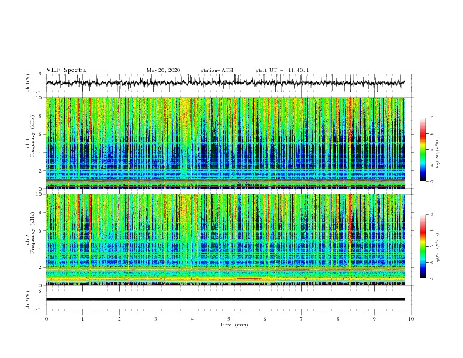The height and width of the screenshot is (358, 463).
Task: Click time axis tick label "0"
Action: click(46, 319)
